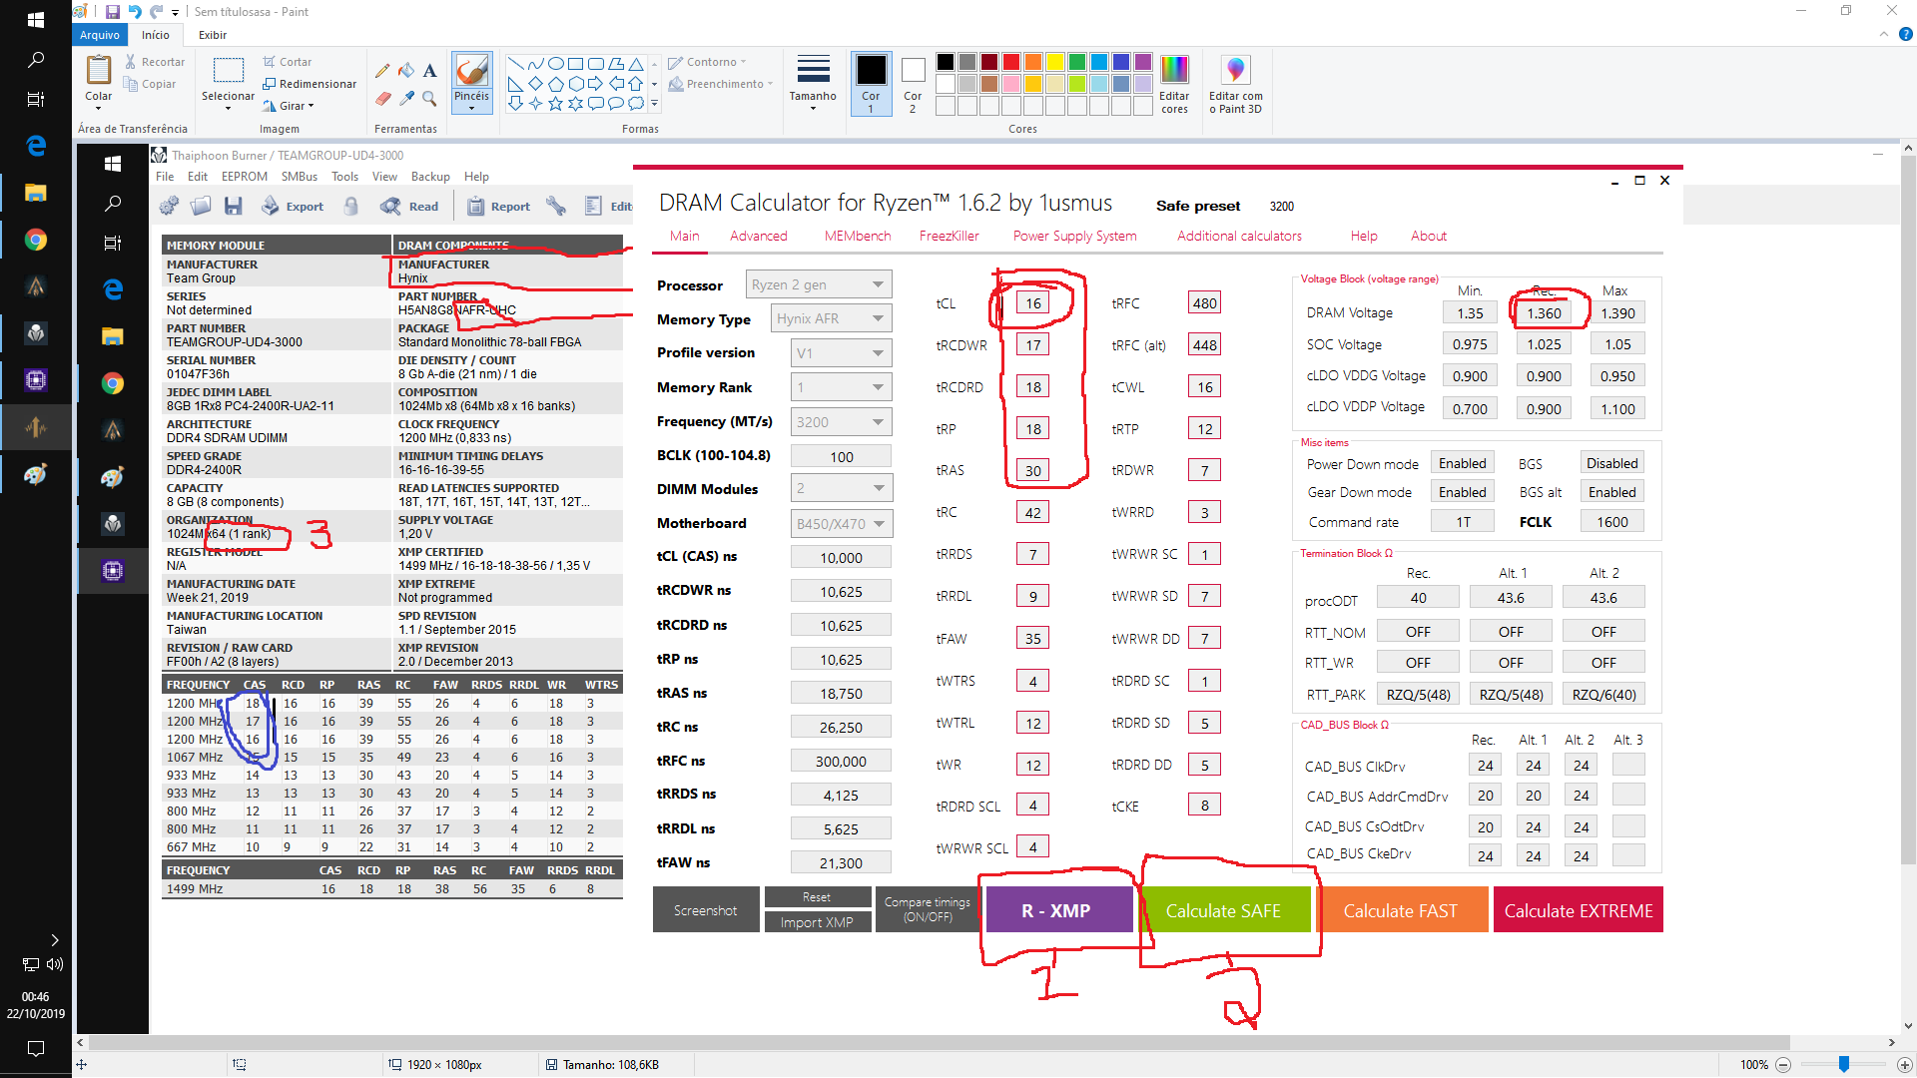Expand the Formas shapes gallery
Image resolution: width=1917 pixels, height=1078 pixels.
click(x=654, y=103)
